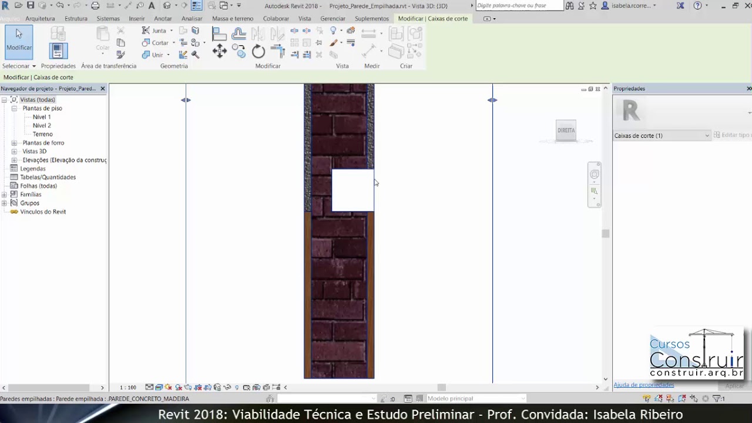Screen dimensions: 752x423
Task: Click the navigation steering wheel icon
Action: [595, 174]
